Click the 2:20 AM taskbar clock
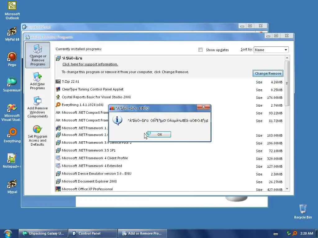This screenshot has width=318, height=238. 307,233
